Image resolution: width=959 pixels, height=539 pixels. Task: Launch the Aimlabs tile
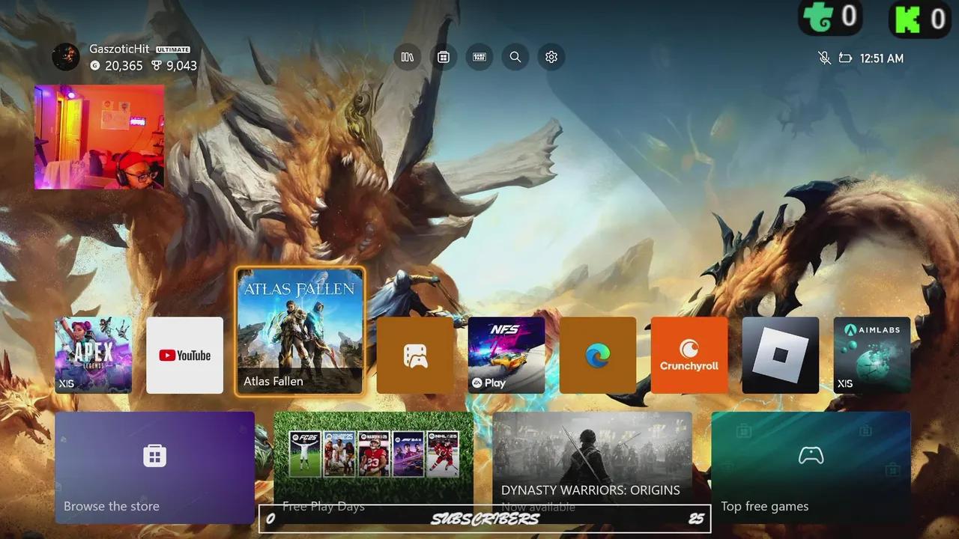[x=872, y=355]
